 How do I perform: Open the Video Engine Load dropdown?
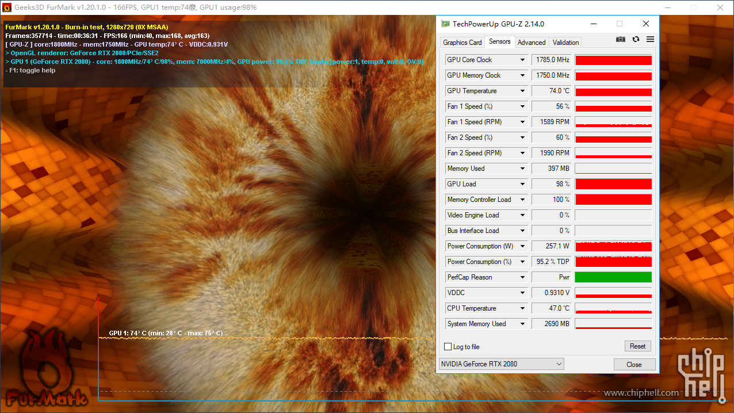(522, 215)
